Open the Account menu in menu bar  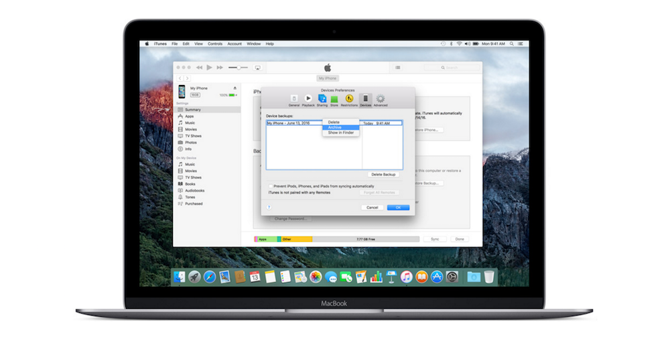click(x=234, y=44)
